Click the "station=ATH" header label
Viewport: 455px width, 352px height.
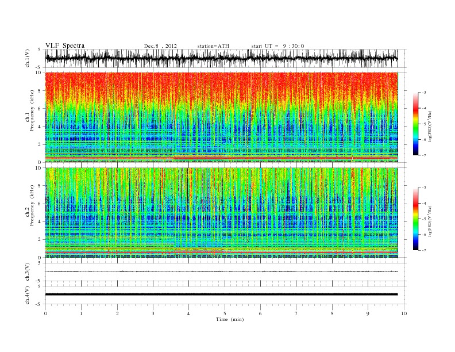tap(213, 46)
